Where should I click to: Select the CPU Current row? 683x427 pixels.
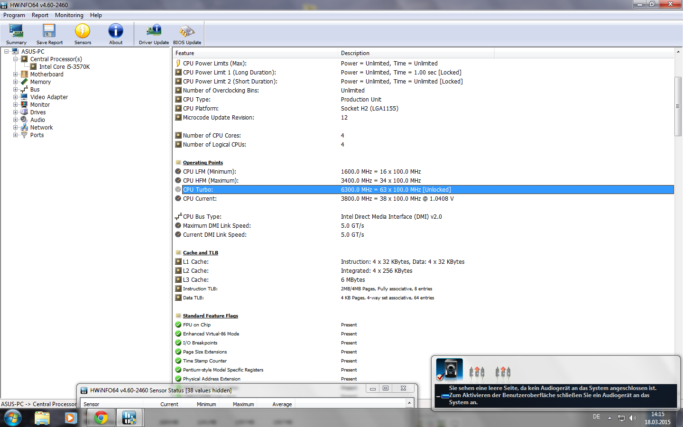click(424, 199)
